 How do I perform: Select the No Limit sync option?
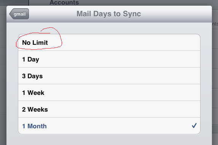(x=109, y=43)
